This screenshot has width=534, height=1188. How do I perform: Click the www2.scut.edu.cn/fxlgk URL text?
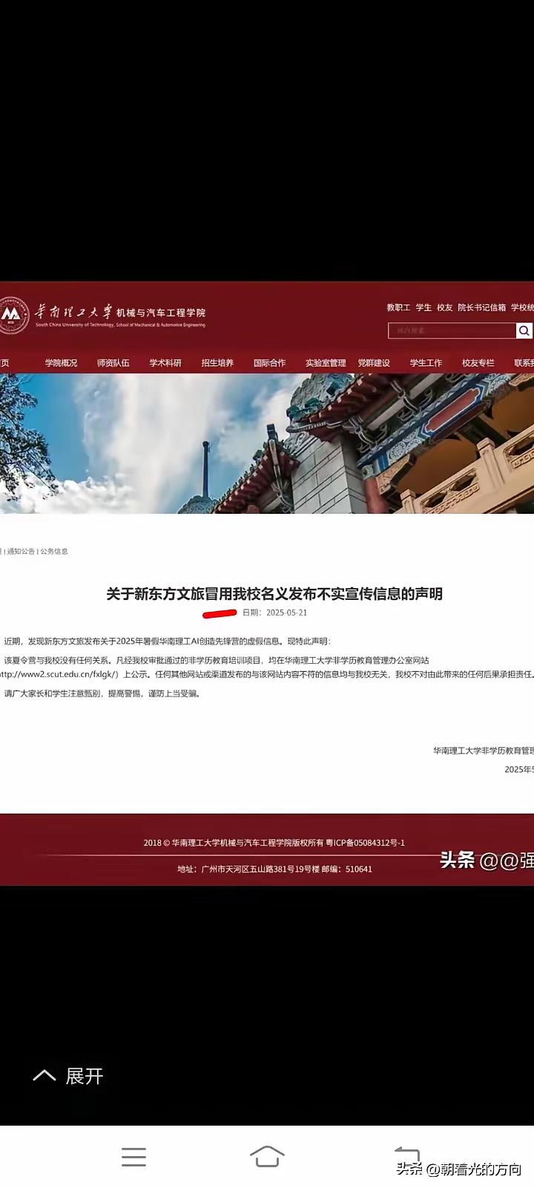pos(58,675)
